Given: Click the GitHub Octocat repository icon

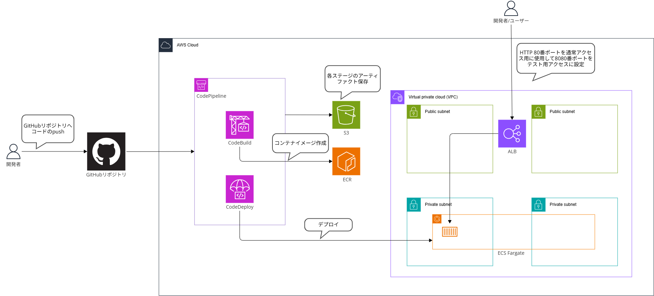Looking at the screenshot, I should pos(106,151).
